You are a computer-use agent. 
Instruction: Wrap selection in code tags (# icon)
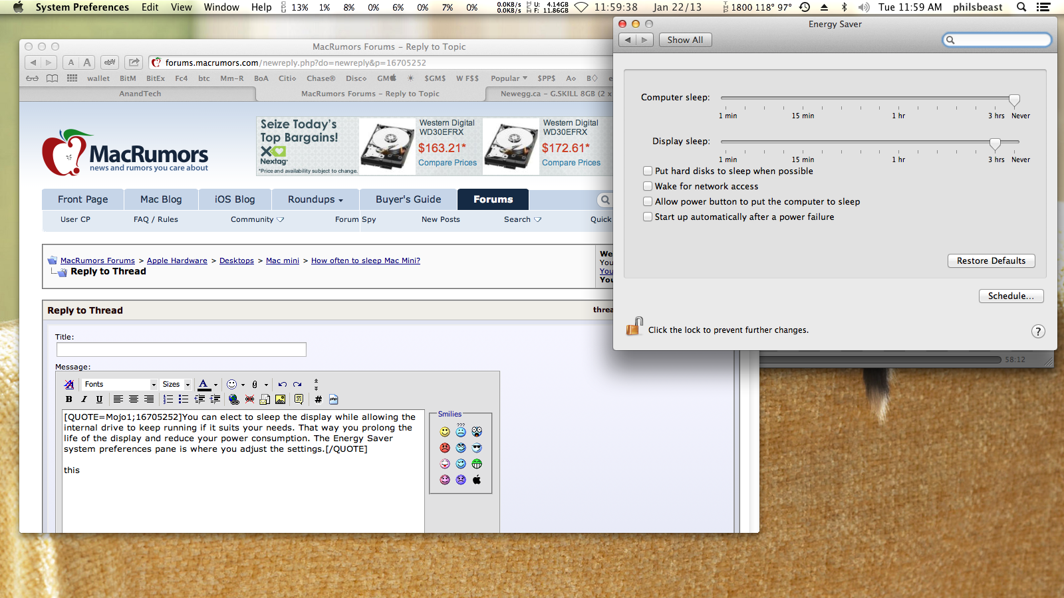(319, 399)
